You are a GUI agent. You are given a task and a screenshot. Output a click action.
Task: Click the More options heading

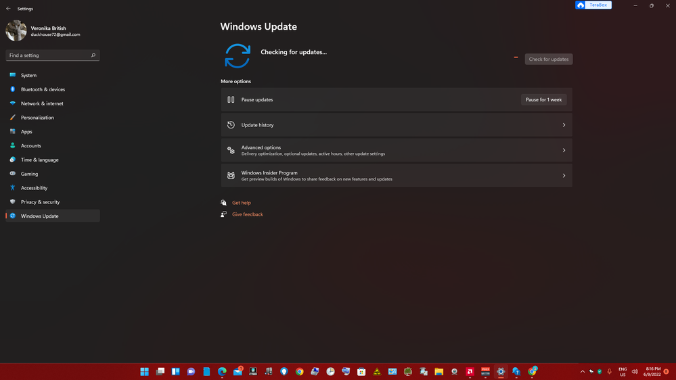click(235, 81)
